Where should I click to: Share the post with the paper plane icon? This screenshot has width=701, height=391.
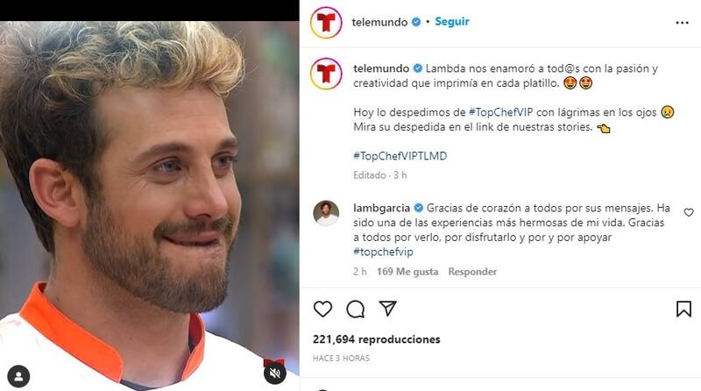tap(387, 309)
